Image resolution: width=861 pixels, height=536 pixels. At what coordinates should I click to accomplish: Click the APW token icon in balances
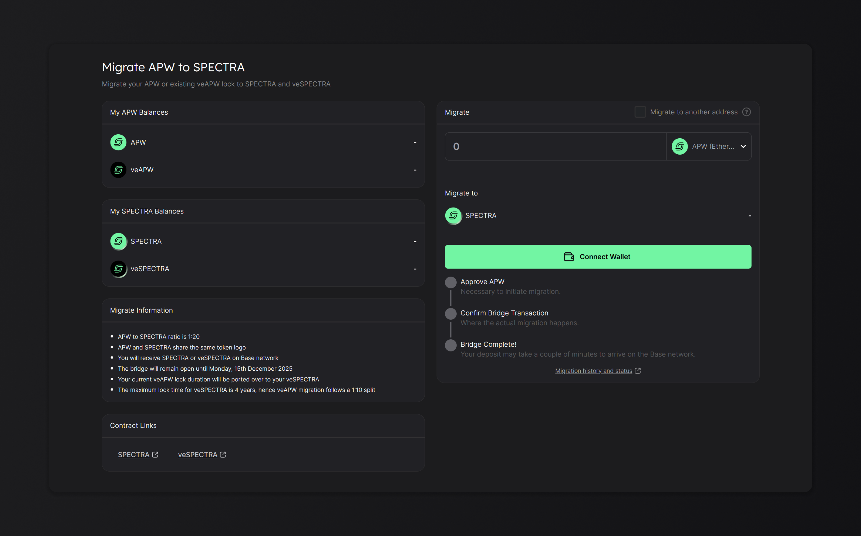click(x=118, y=142)
